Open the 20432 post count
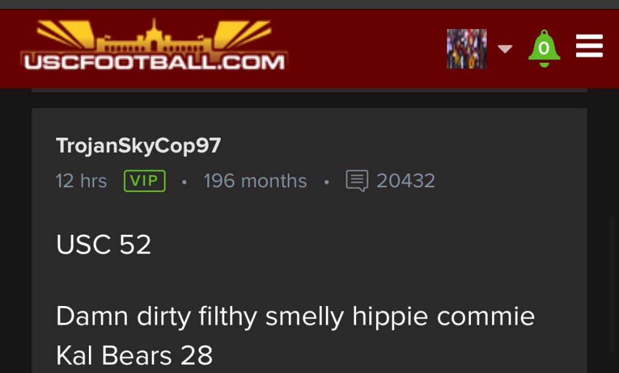The image size is (619, 373). (x=406, y=181)
